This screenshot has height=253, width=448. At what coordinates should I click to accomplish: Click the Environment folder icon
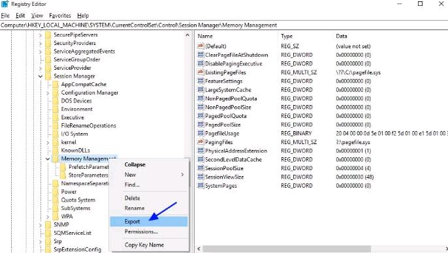click(x=56, y=109)
